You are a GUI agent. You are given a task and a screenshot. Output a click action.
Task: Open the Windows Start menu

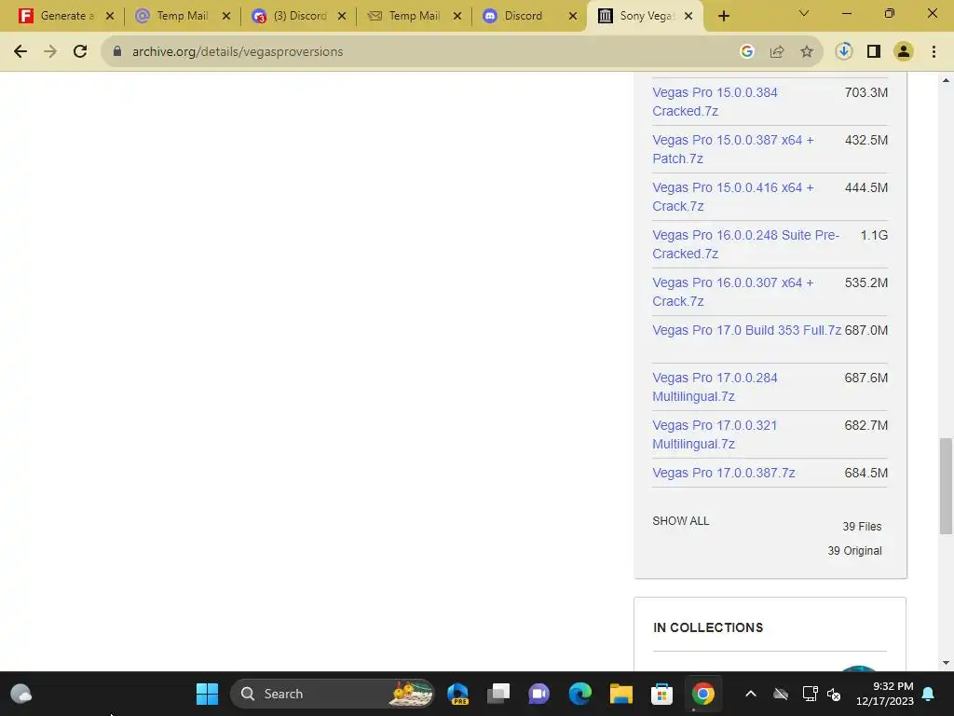click(x=207, y=694)
